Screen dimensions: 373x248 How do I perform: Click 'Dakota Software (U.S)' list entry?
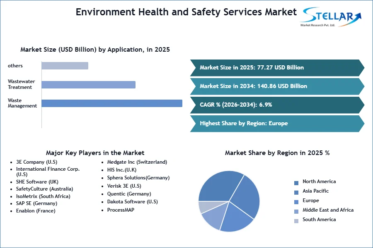coord(133,202)
